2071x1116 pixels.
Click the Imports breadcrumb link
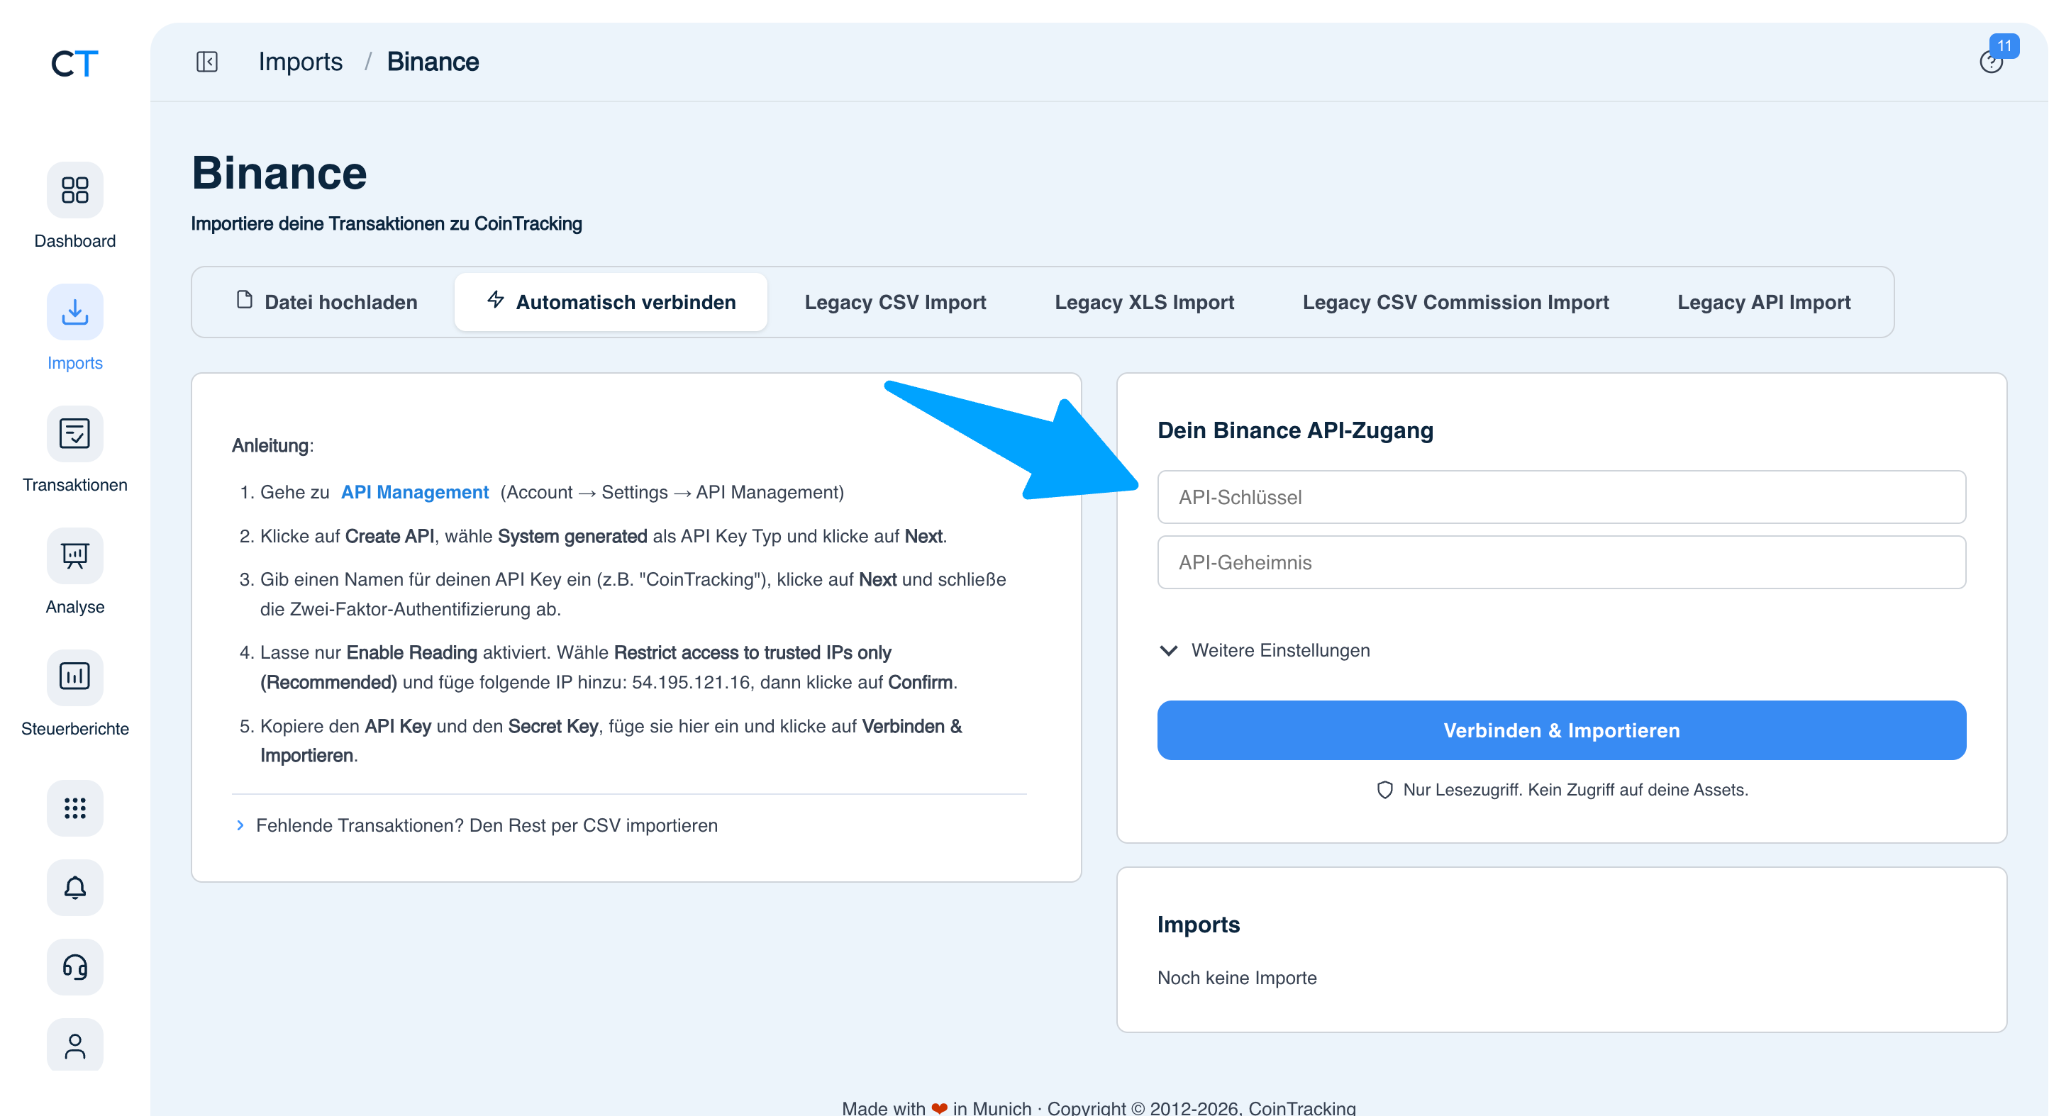300,62
